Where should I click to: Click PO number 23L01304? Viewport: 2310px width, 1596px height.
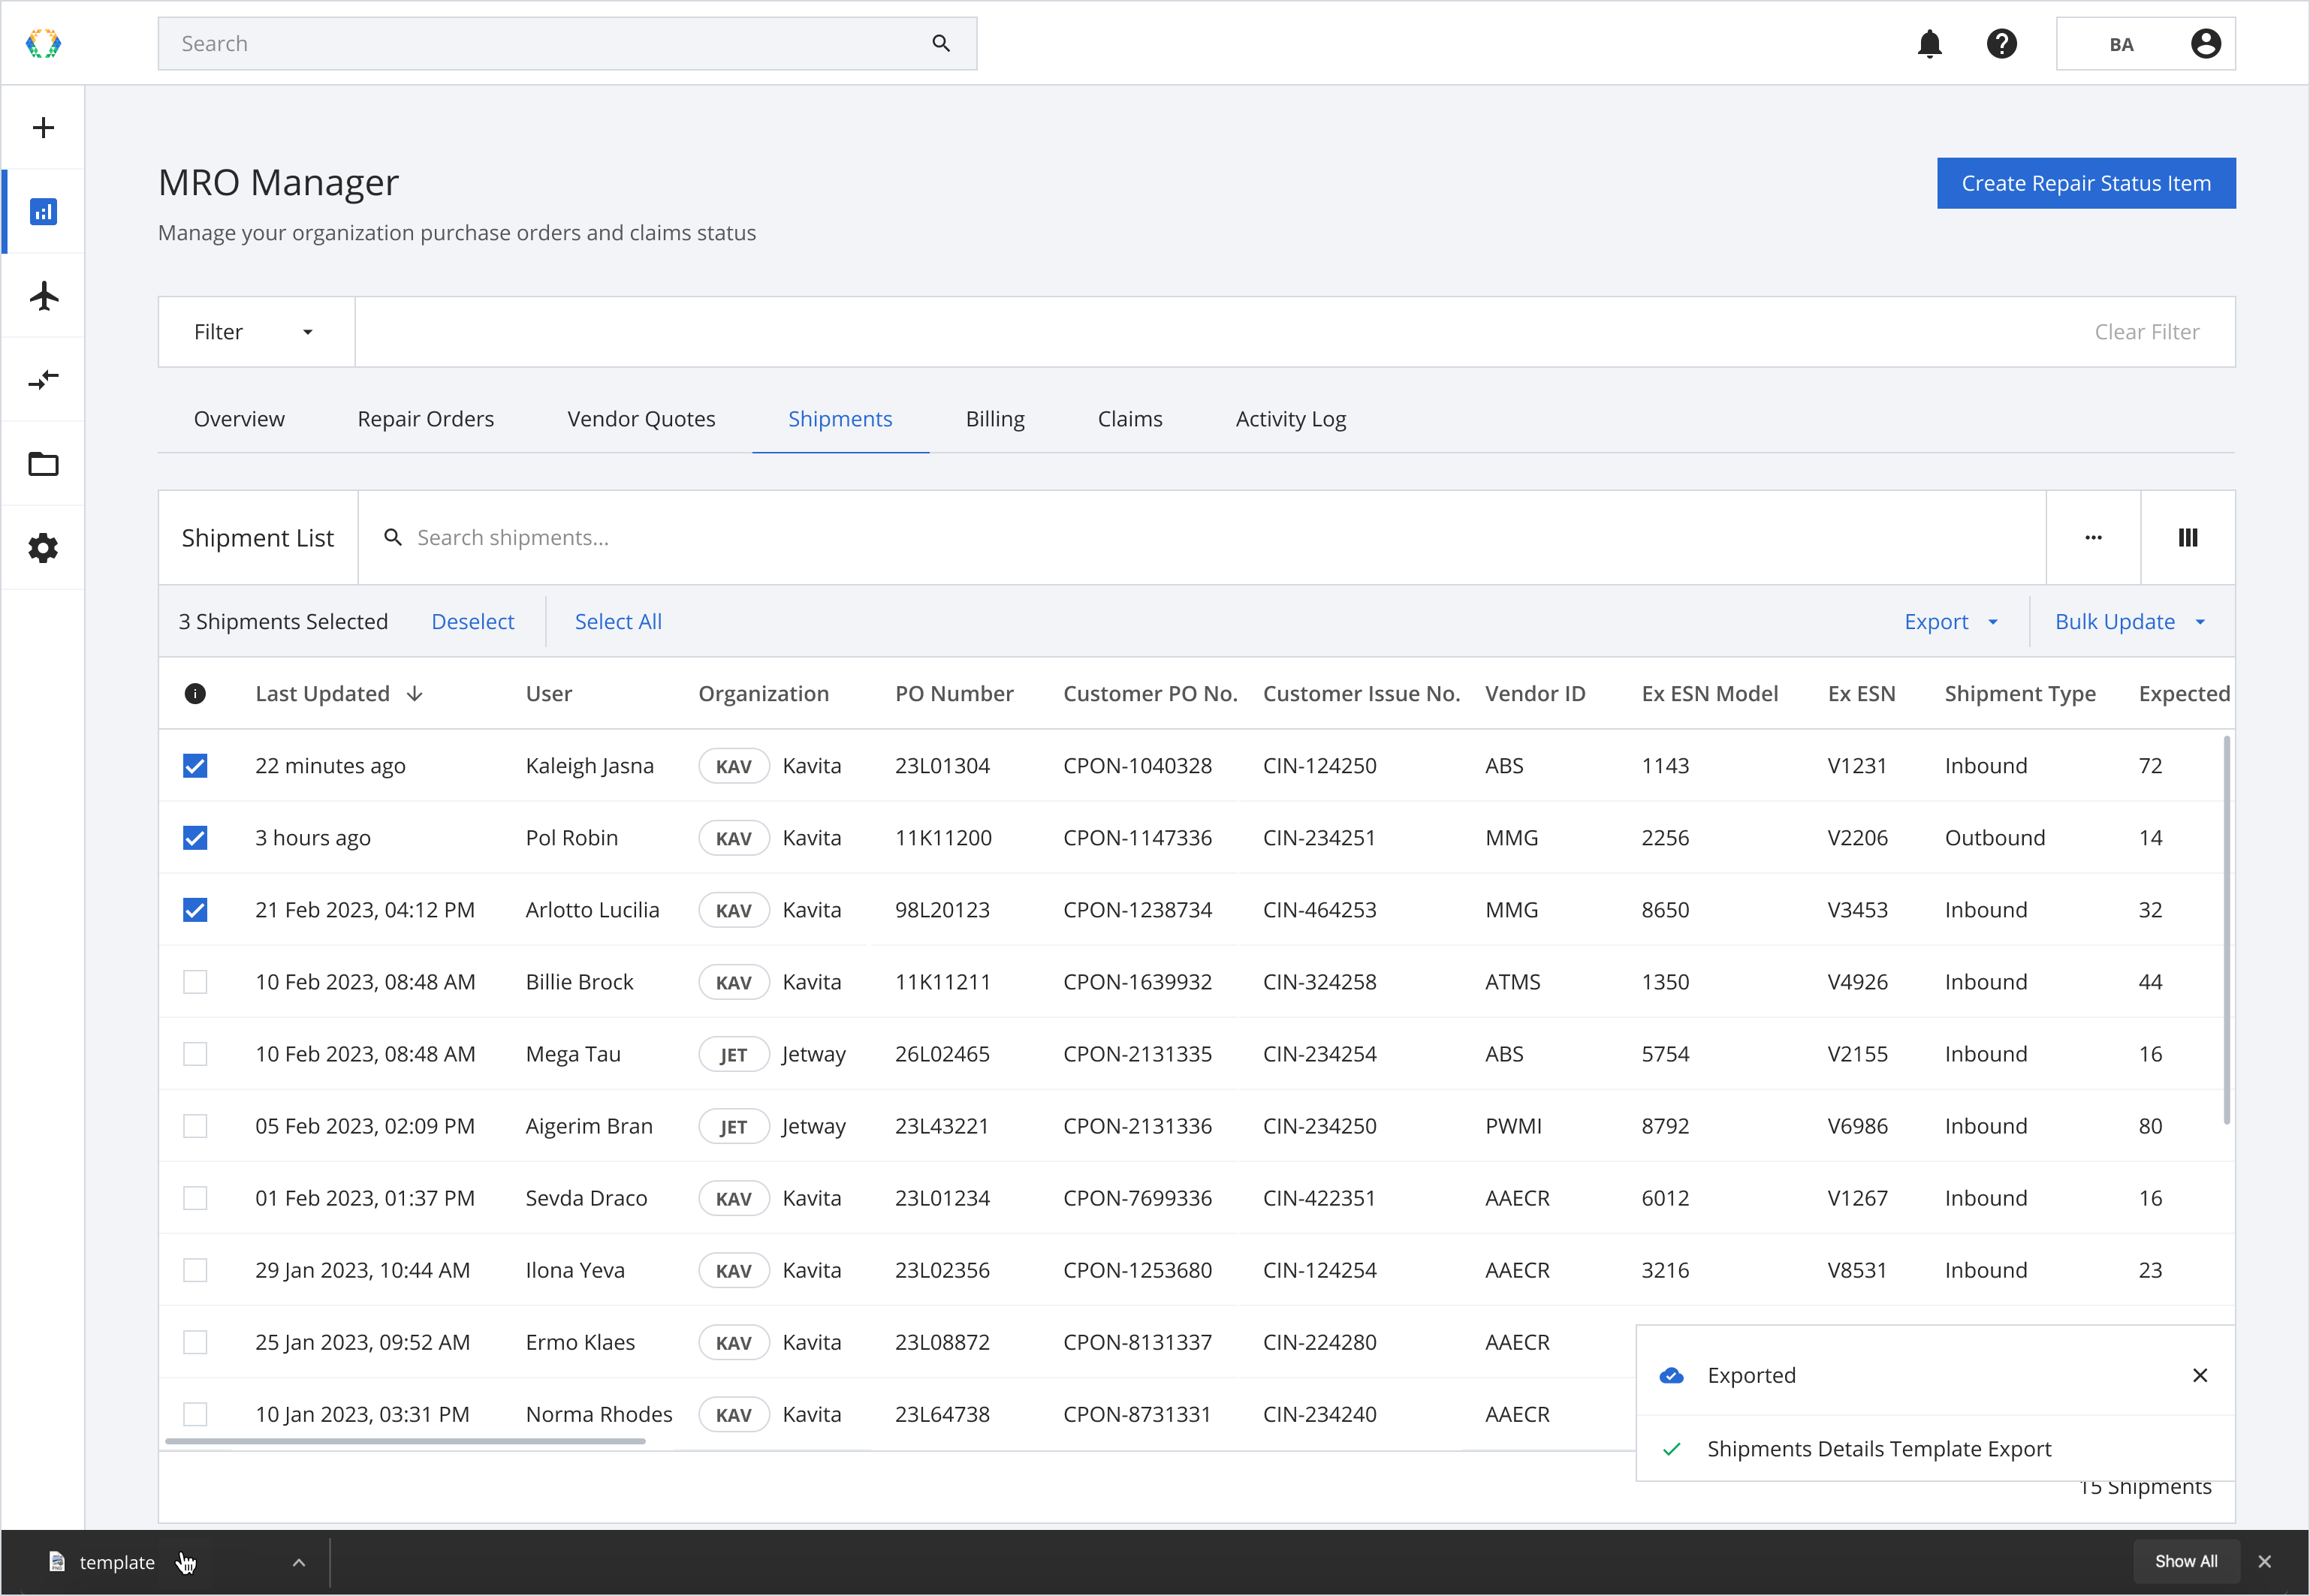942,766
